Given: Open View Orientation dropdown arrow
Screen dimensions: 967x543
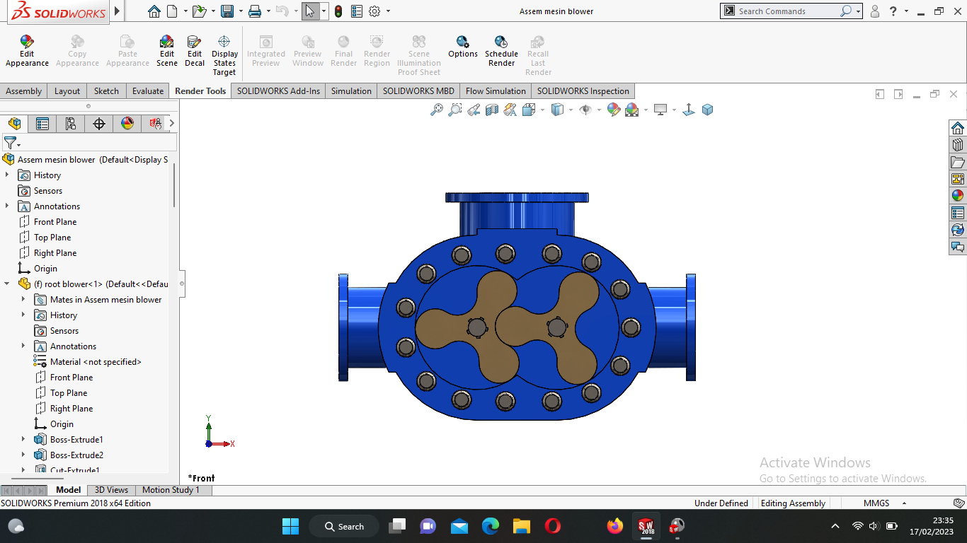Looking at the screenshot, I should pyautogui.click(x=542, y=110).
